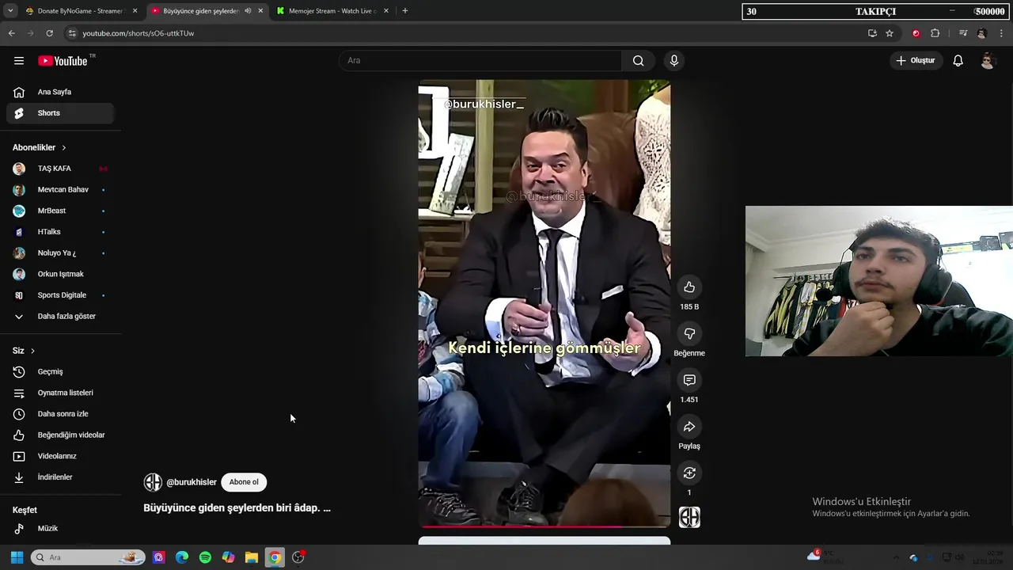The height and width of the screenshot is (570, 1013).
Task: Share the Short via Paylaş
Action: 689,427
